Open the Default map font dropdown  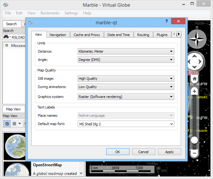pos(126,124)
